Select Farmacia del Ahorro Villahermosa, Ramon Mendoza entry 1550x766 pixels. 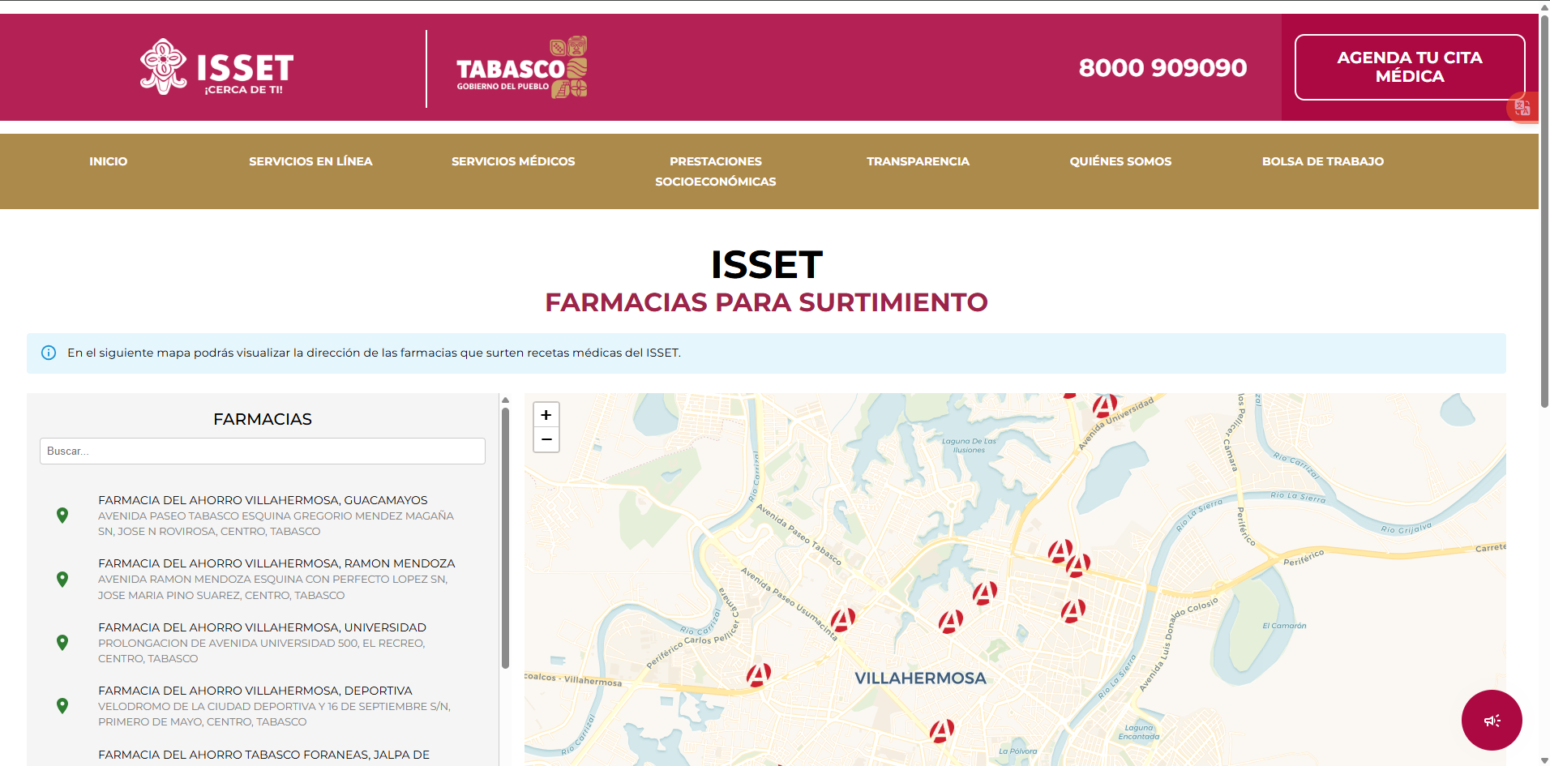coord(263,580)
